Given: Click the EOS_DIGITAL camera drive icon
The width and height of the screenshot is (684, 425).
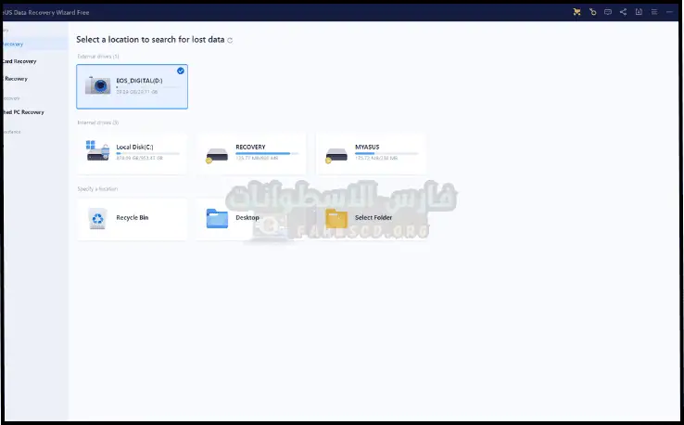Looking at the screenshot, I should click(x=97, y=85).
